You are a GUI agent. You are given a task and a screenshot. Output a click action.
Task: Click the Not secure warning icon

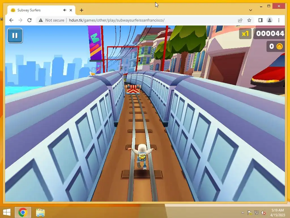coord(41,20)
